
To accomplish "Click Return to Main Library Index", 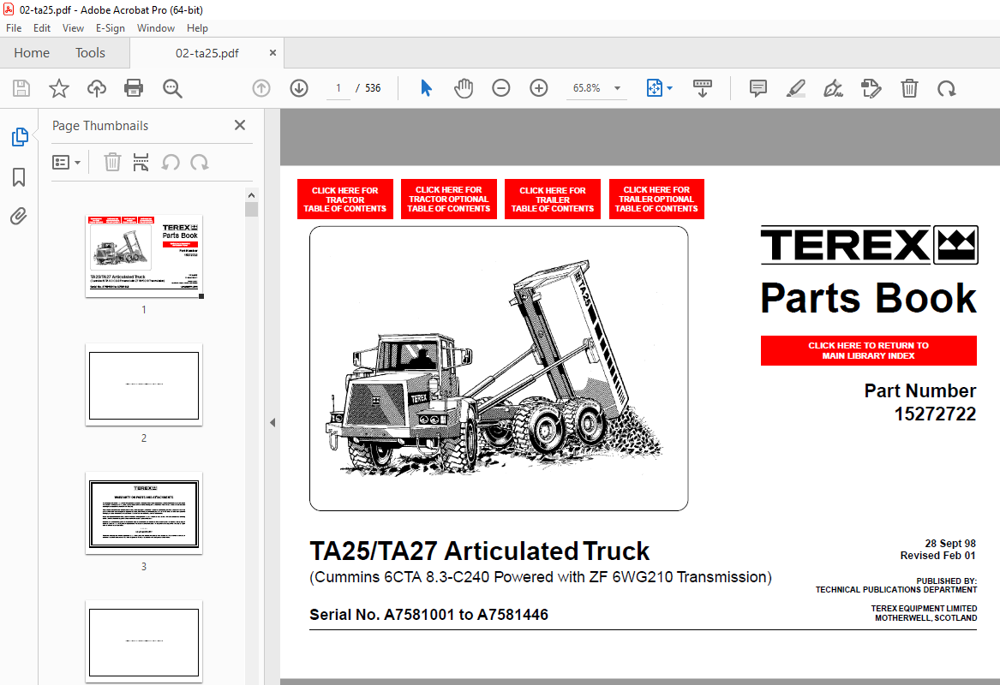I will [869, 350].
